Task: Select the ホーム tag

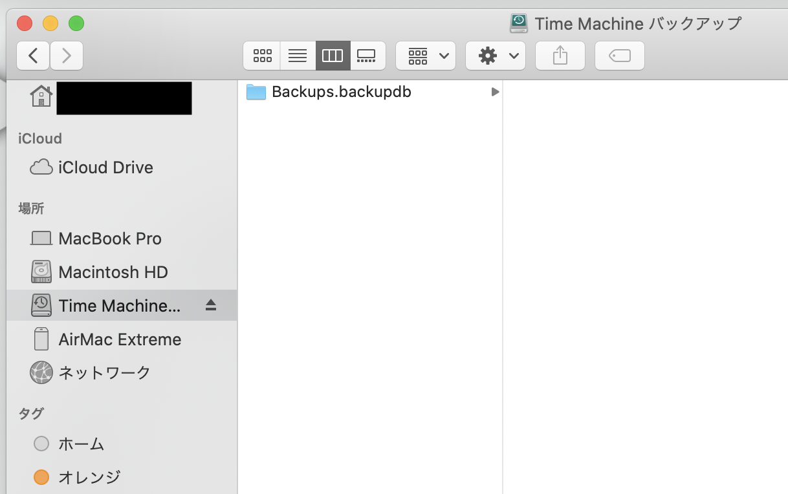Action: 122,444
